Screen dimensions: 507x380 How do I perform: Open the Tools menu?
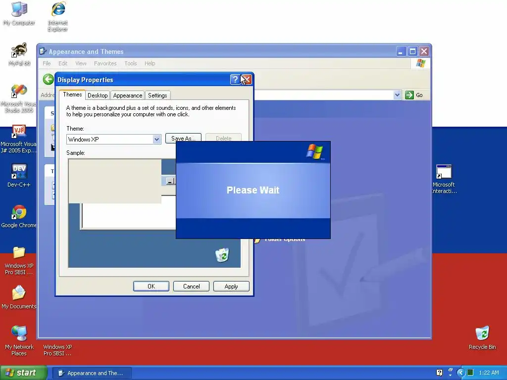pos(131,63)
